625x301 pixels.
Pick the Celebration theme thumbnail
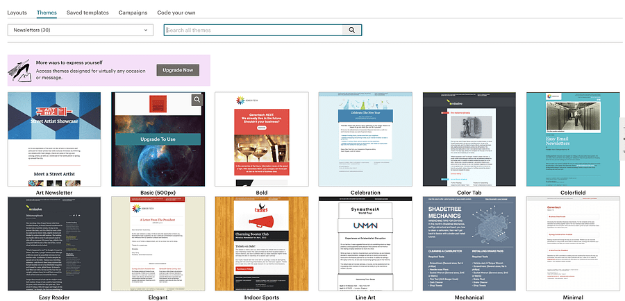[365, 139]
